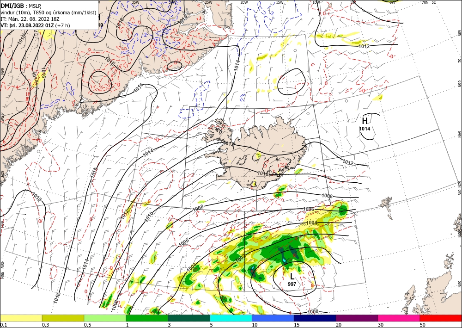462x328 pixels.
Task: Click the pink 30–50 legend swatch
Action: point(399,318)
